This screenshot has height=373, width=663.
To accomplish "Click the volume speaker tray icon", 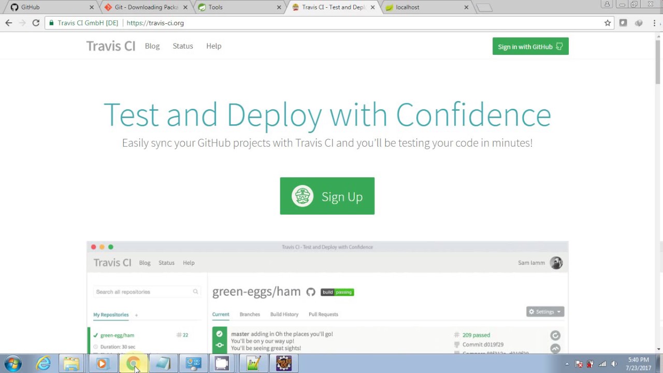I will 614,364.
